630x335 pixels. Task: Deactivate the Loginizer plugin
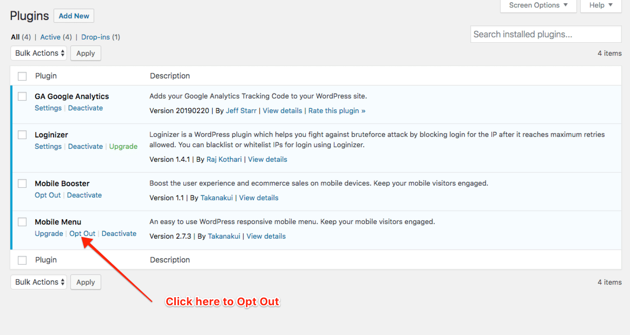pos(86,147)
